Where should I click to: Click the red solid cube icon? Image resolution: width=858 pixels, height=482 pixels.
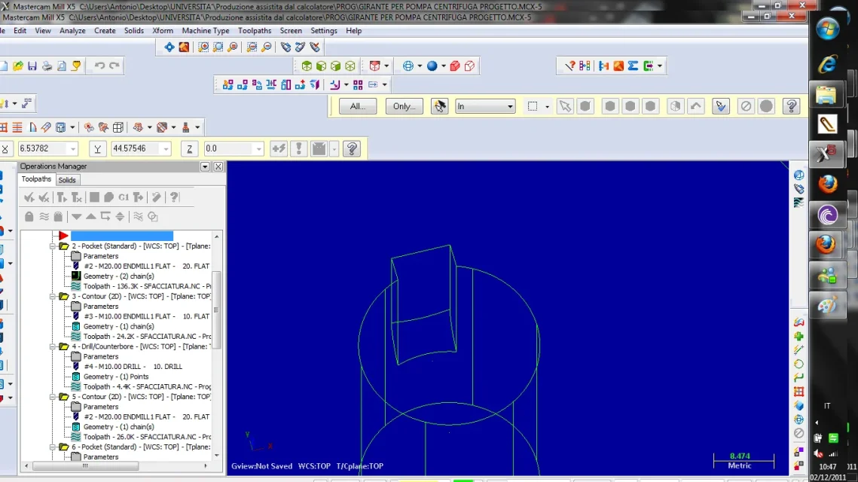point(455,66)
